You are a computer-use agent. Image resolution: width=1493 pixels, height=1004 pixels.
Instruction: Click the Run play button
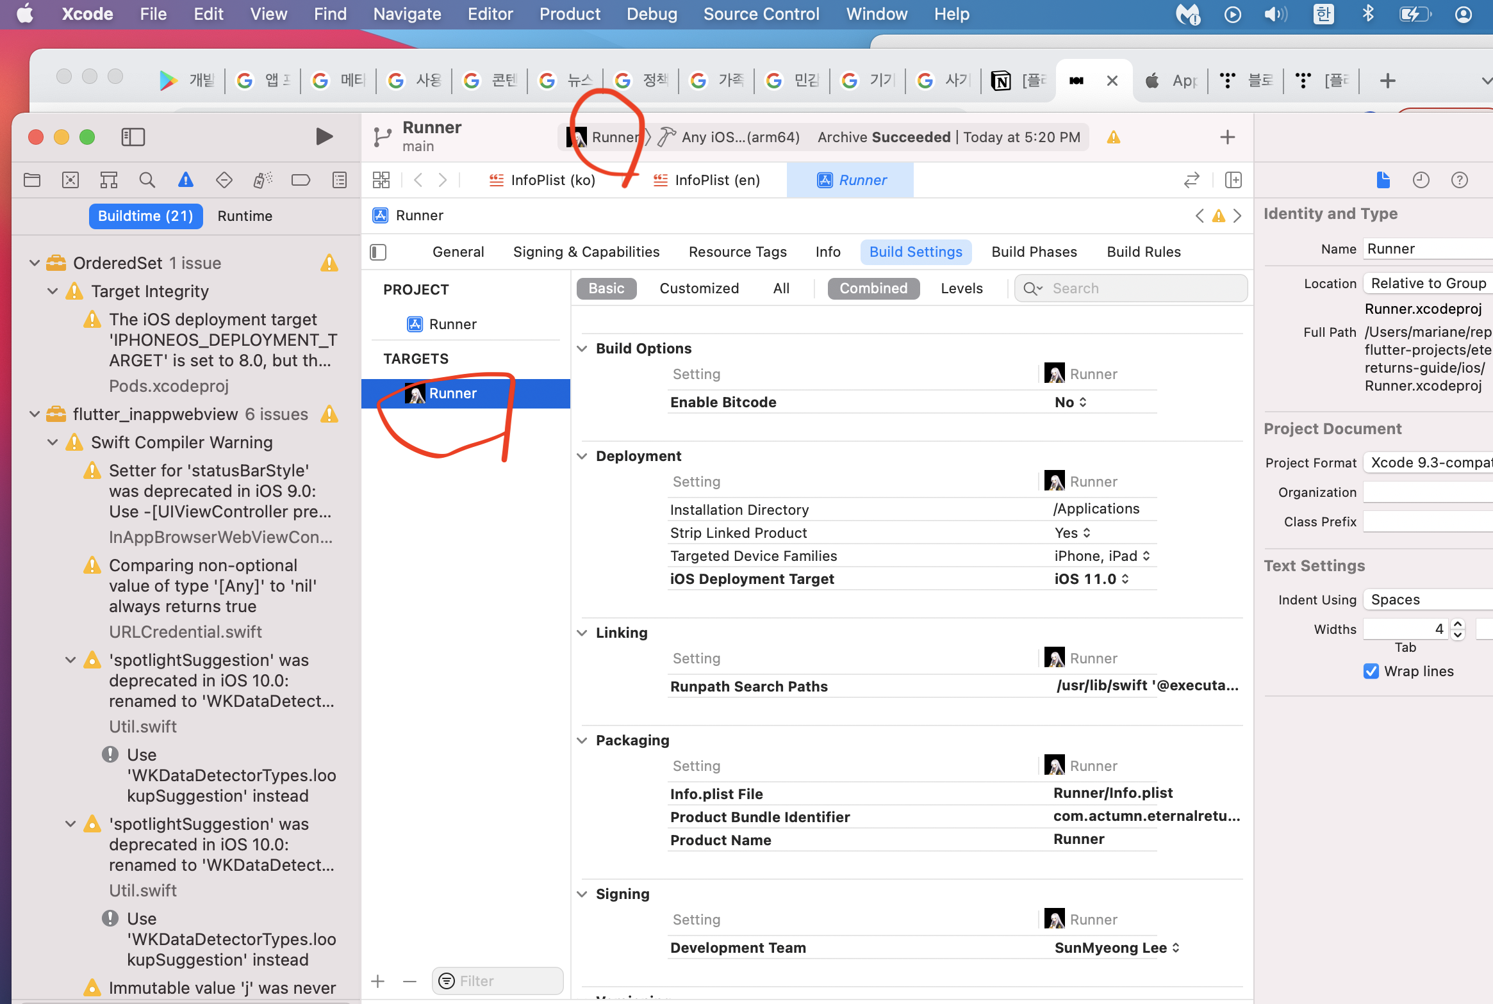(x=324, y=136)
